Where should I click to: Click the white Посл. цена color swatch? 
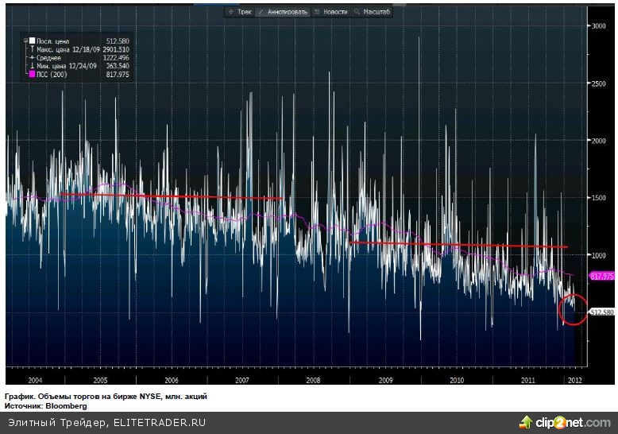[x=31, y=41]
